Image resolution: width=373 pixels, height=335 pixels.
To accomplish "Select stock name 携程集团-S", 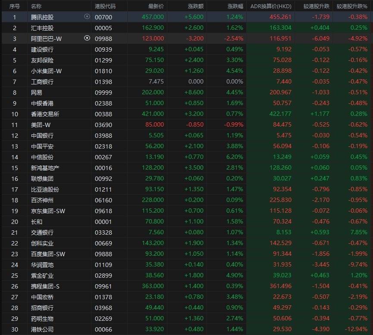I will pos(45,286).
